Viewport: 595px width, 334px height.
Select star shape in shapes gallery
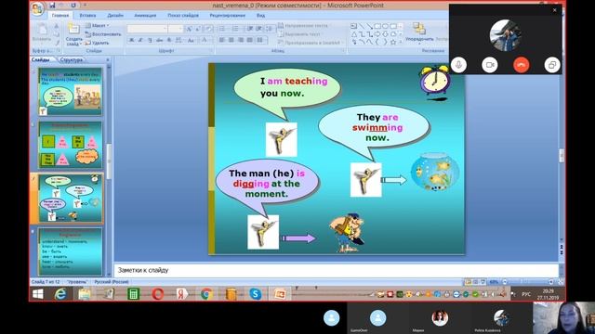coord(393,42)
